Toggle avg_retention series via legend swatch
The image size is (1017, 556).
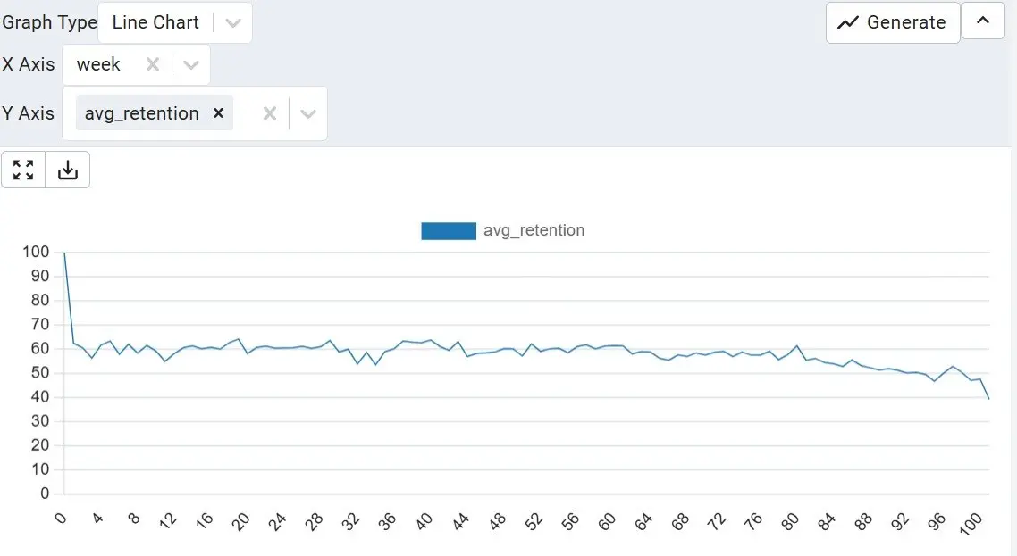click(448, 230)
